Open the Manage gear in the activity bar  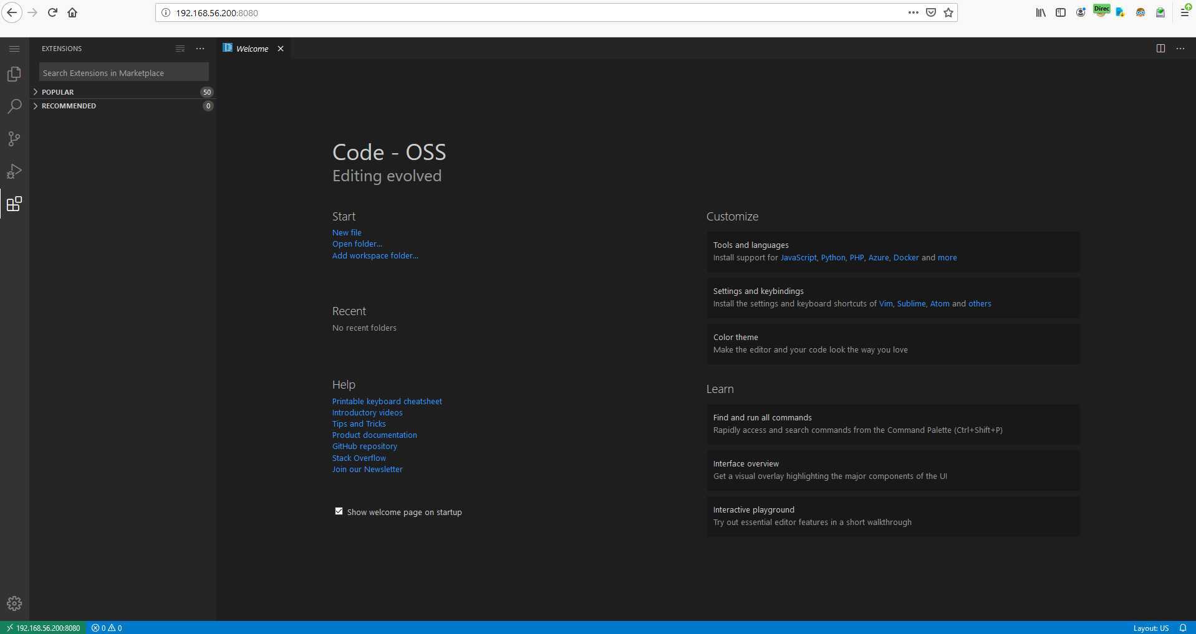(14, 603)
